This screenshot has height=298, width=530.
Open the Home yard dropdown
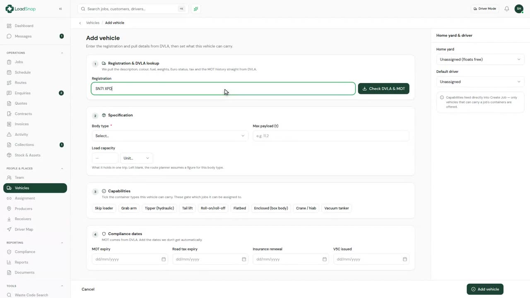tap(480, 60)
